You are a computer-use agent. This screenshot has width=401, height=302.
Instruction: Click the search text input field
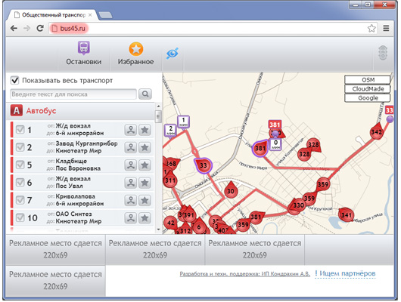pyautogui.click(x=73, y=94)
